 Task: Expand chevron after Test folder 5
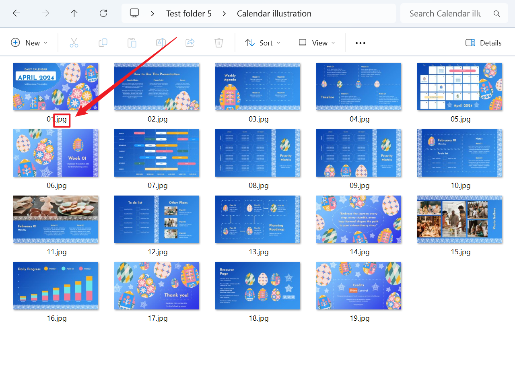click(x=224, y=14)
